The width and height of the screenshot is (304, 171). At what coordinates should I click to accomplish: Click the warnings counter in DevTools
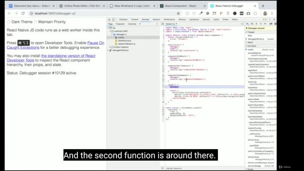point(264,19)
